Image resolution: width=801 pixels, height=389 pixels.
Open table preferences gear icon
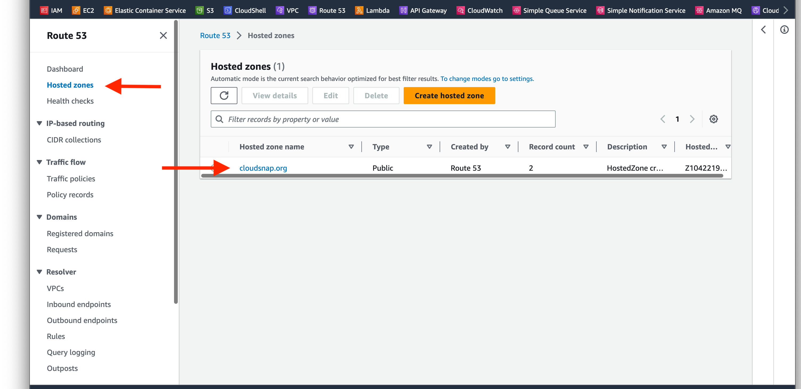(713, 119)
